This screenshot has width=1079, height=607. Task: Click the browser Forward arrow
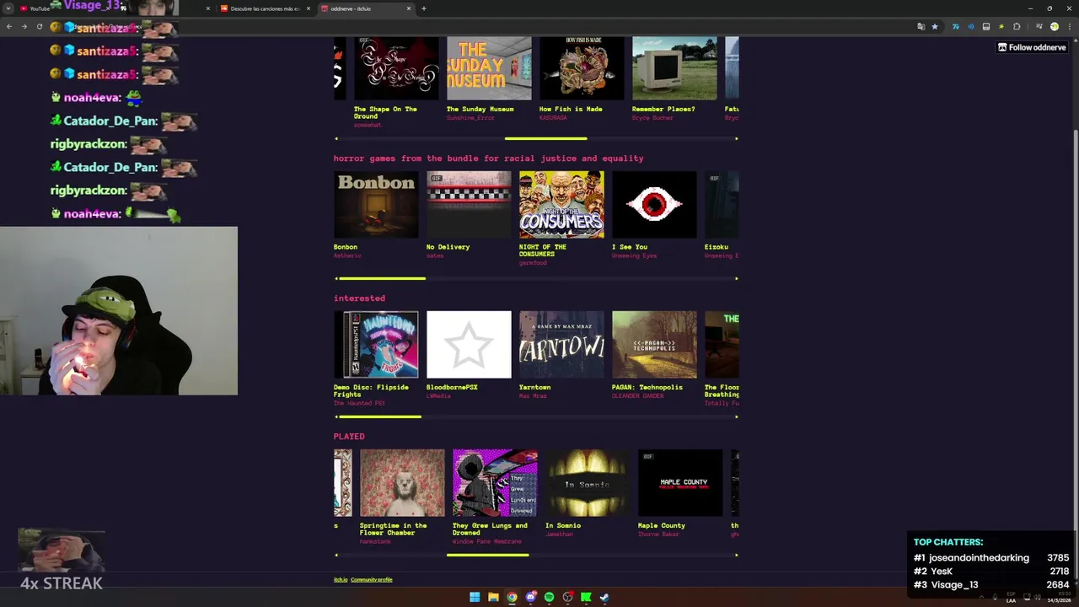point(24,27)
